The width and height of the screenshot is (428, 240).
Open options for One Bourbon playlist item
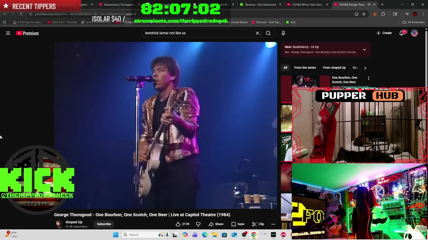(x=368, y=79)
